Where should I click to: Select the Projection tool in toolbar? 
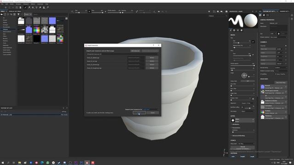coord(33,7)
